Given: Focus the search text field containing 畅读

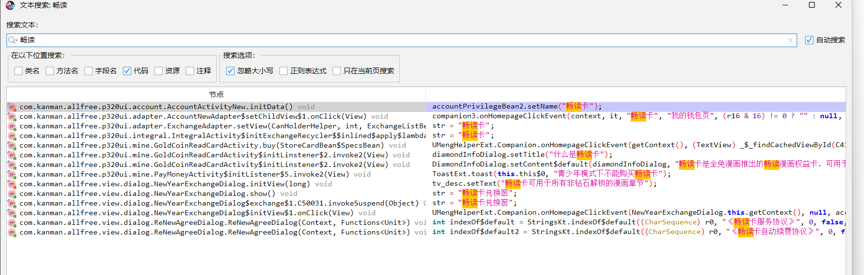Looking at the screenshot, I should [402, 40].
